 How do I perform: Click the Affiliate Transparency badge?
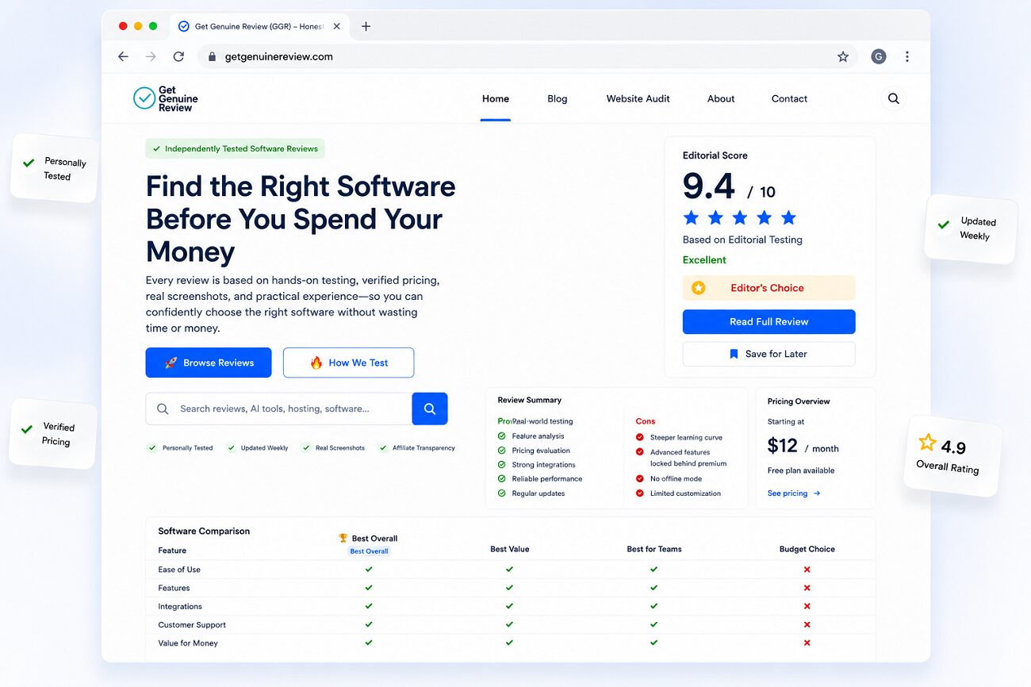(417, 448)
